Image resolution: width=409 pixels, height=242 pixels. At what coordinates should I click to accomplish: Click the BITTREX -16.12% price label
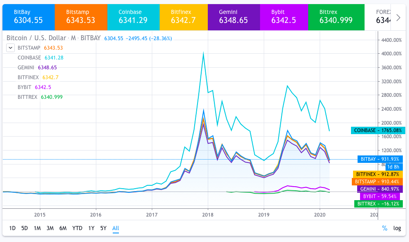(x=379, y=204)
